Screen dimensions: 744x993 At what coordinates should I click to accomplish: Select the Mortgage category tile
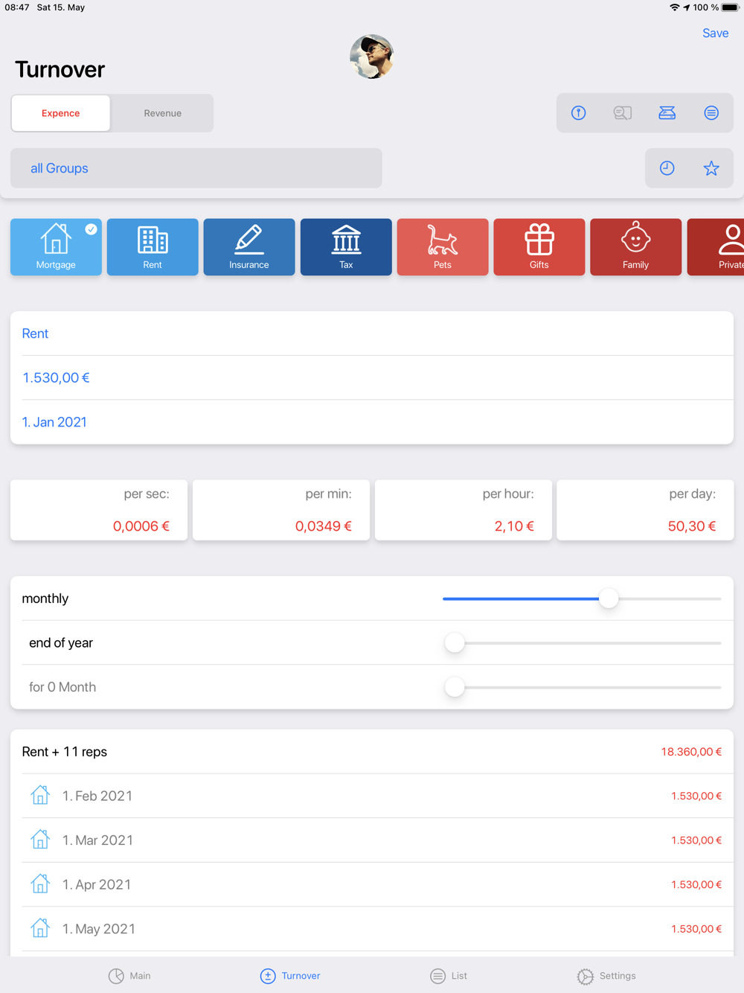tap(56, 247)
